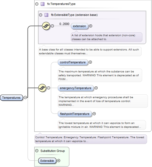
Task: Click the sequence compositor icon beside emergencyTemperature
Action: (42, 88)
